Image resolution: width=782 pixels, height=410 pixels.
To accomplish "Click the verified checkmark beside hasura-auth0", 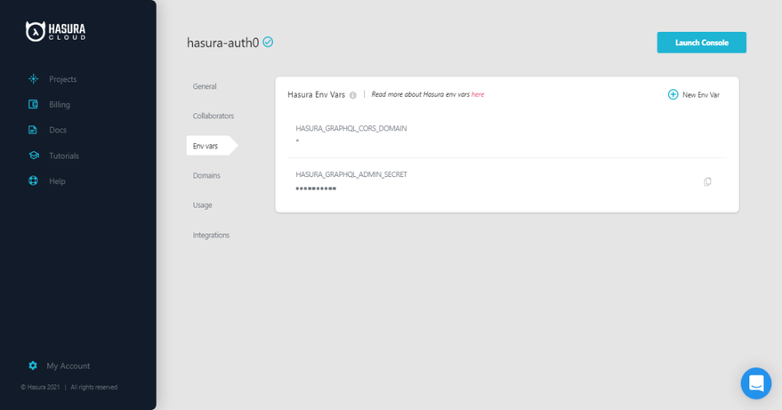I will tap(268, 43).
